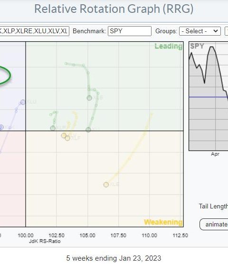Click the Benchmark SPY input field
The width and height of the screenshot is (228, 264).
(130, 31)
